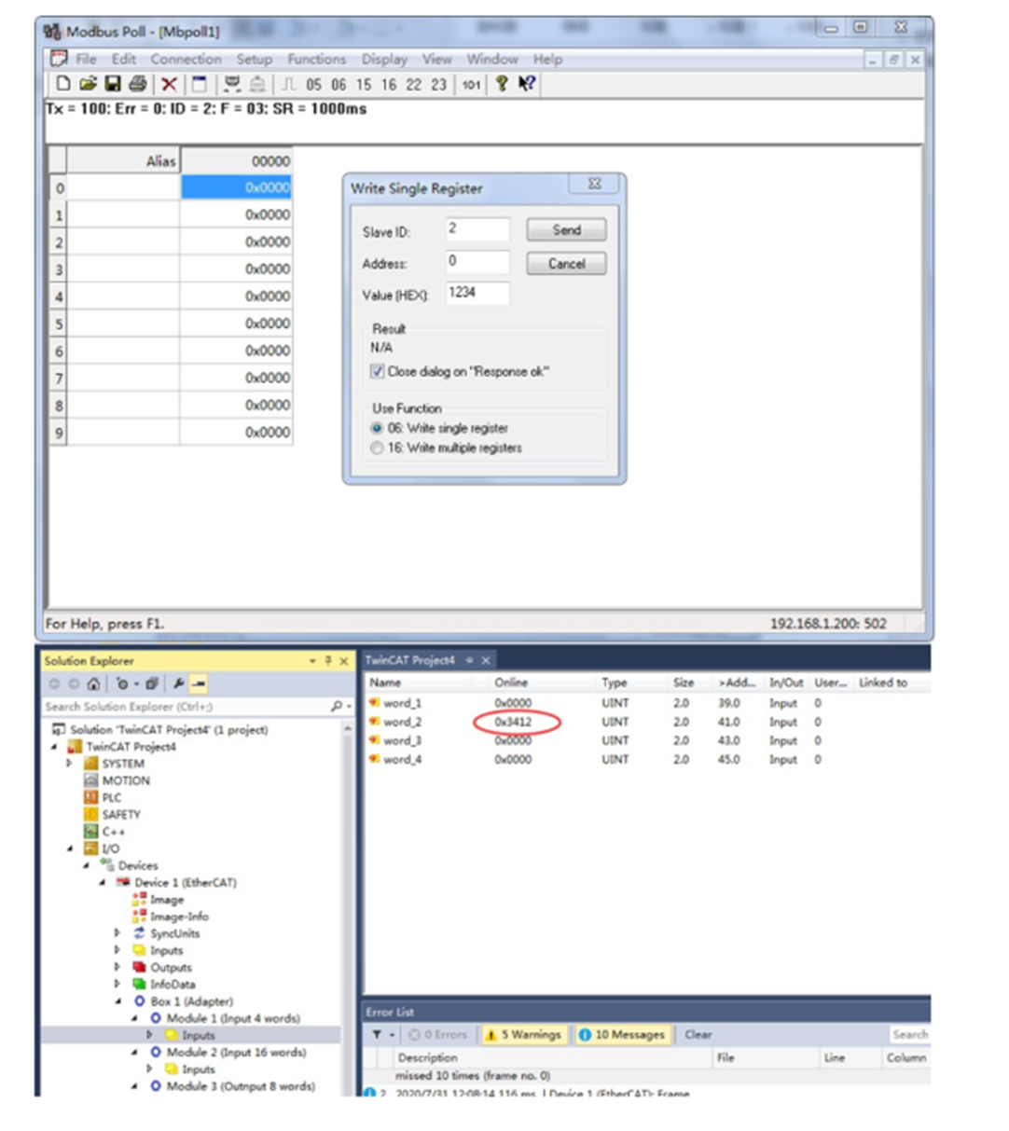Click the Print icon in Modbus Poll toolbar

[x=138, y=84]
